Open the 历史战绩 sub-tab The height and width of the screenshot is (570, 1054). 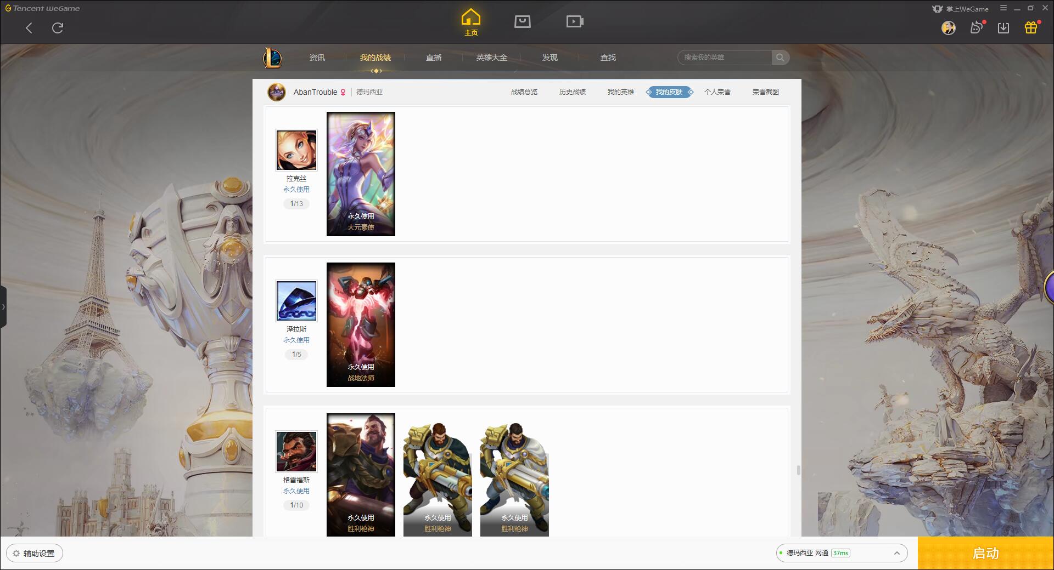click(573, 92)
